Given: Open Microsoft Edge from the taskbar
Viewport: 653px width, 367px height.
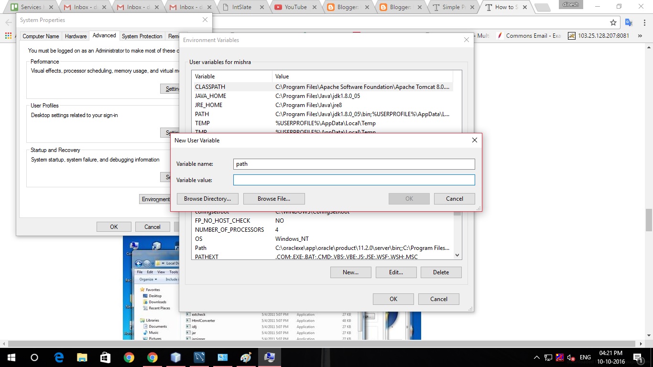Looking at the screenshot, I should point(58,357).
